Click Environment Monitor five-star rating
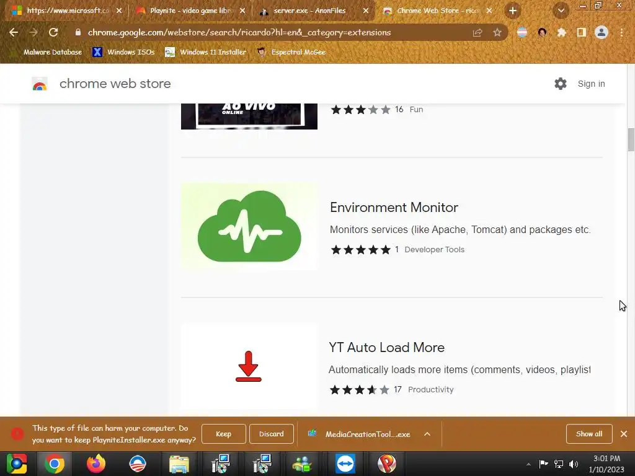The width and height of the screenshot is (635, 476). [x=360, y=250]
